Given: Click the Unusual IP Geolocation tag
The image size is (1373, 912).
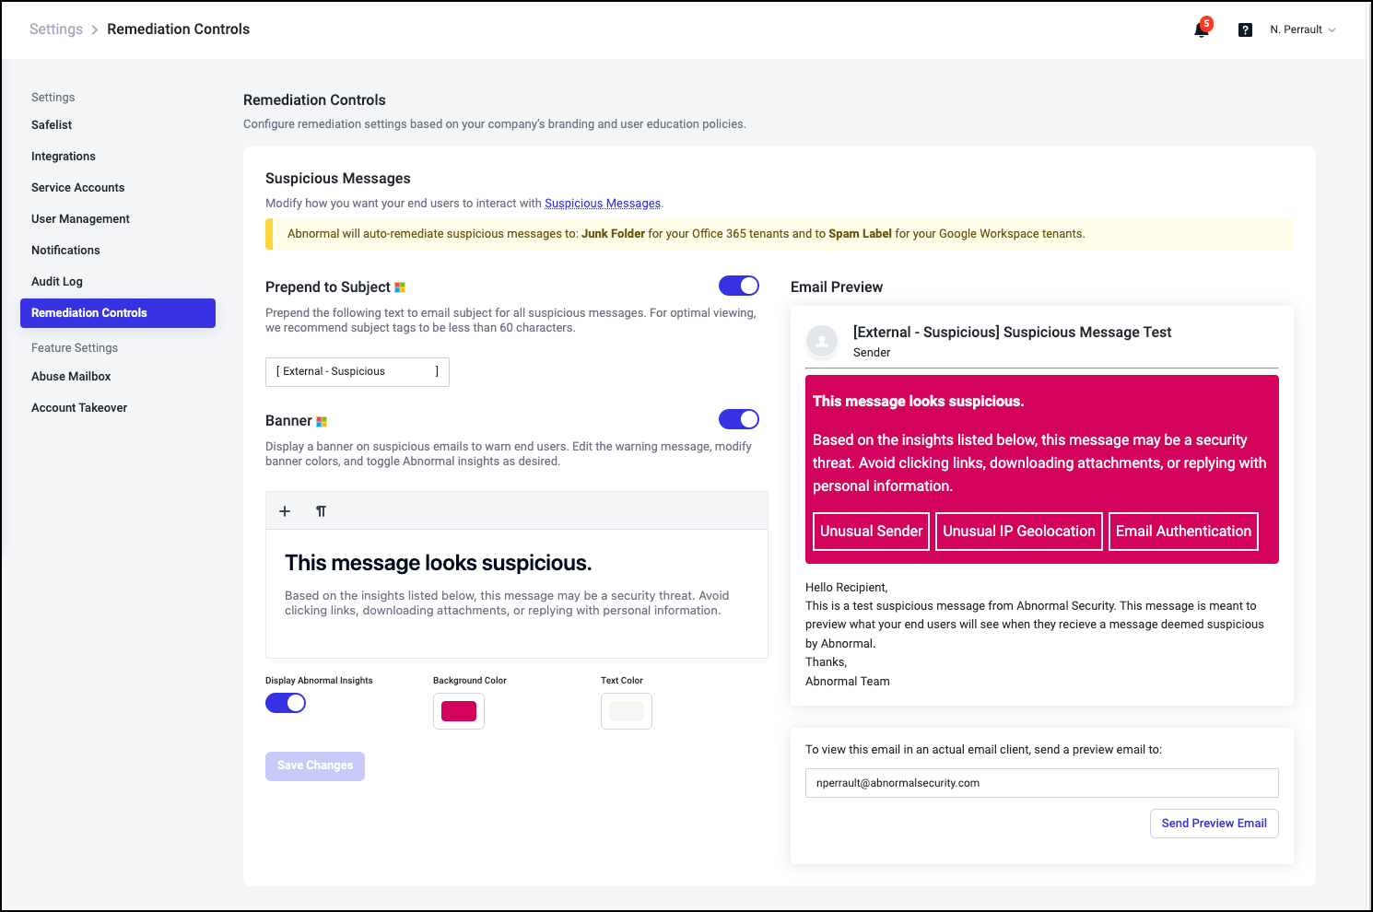Looking at the screenshot, I should [1018, 532].
